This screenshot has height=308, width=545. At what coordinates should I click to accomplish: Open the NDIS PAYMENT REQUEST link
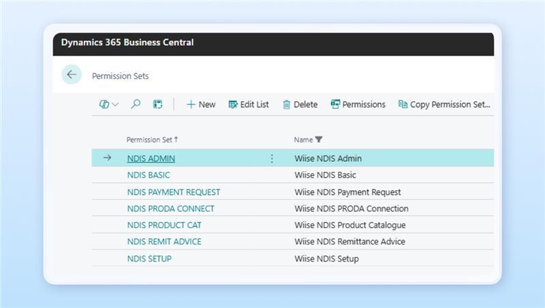coord(173,192)
